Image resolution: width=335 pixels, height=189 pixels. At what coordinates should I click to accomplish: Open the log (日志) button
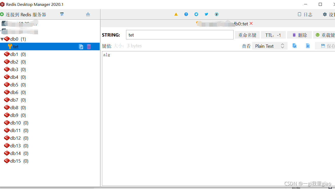tap(305, 14)
